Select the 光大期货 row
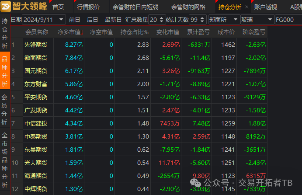This screenshot has height=195, width=302. tap(139, 163)
